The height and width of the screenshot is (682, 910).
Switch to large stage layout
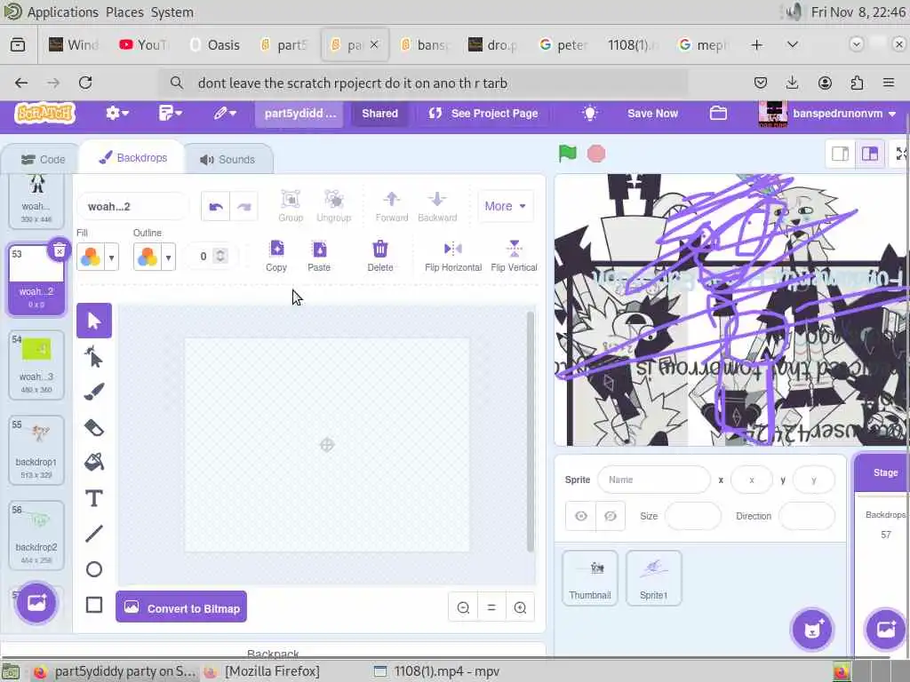[869, 154]
